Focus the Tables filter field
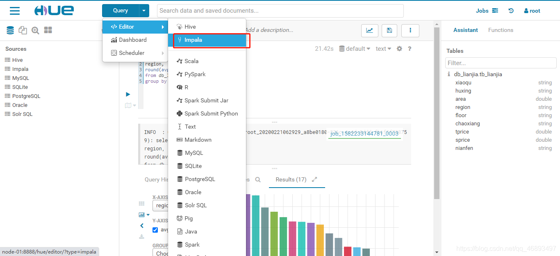 pyautogui.click(x=501, y=63)
